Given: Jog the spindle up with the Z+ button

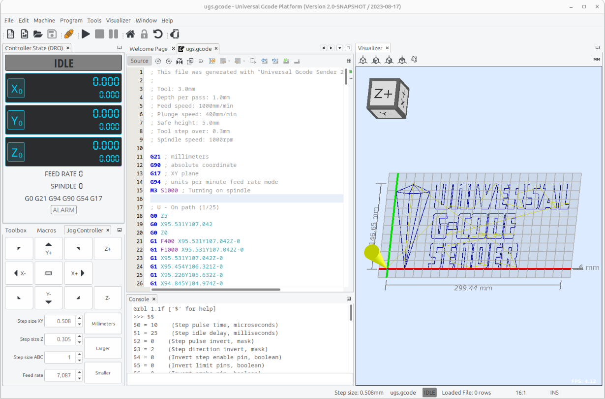Looking at the screenshot, I should pyautogui.click(x=108, y=248).
